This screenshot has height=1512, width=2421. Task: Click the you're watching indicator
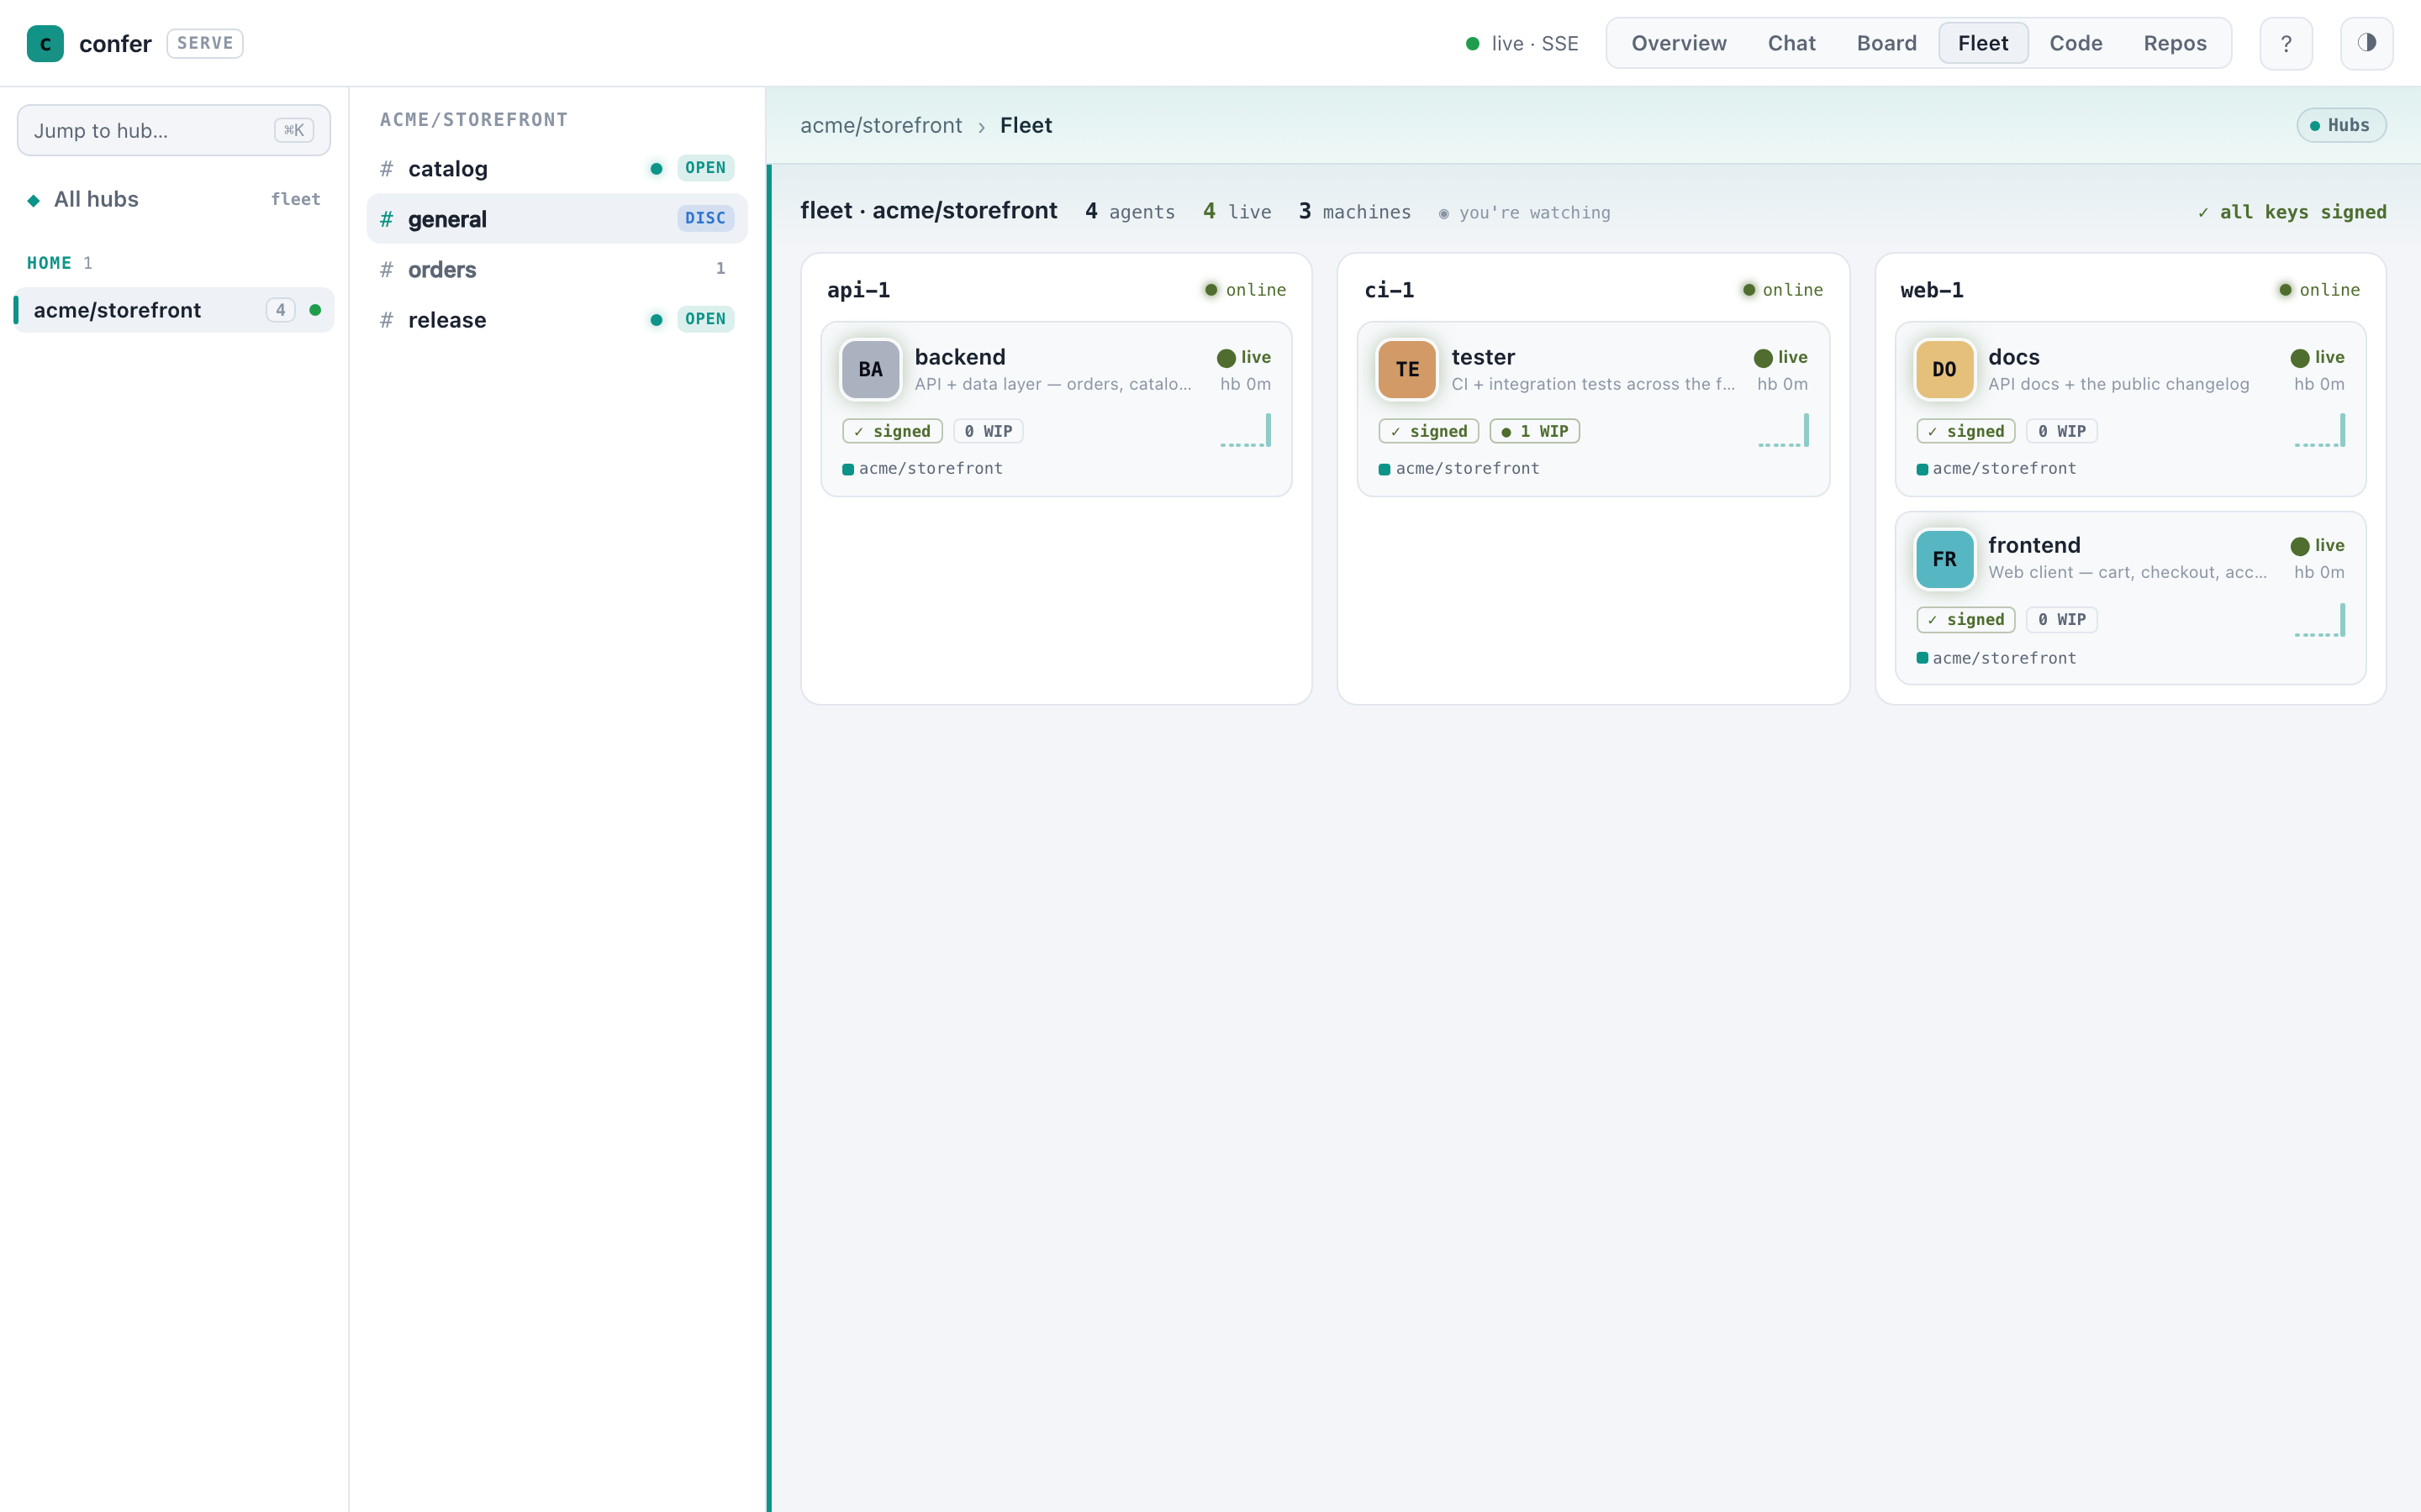click(1523, 212)
